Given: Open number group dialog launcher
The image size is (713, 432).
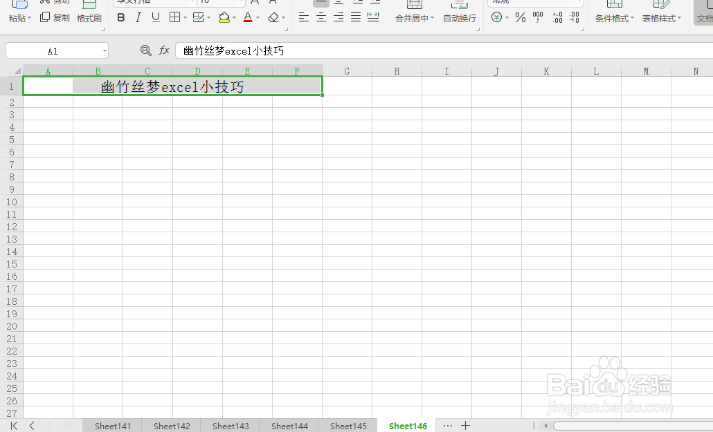Looking at the screenshot, I should point(582,30).
